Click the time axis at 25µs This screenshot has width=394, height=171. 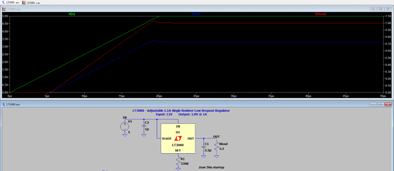pyautogui.click(x=196, y=96)
